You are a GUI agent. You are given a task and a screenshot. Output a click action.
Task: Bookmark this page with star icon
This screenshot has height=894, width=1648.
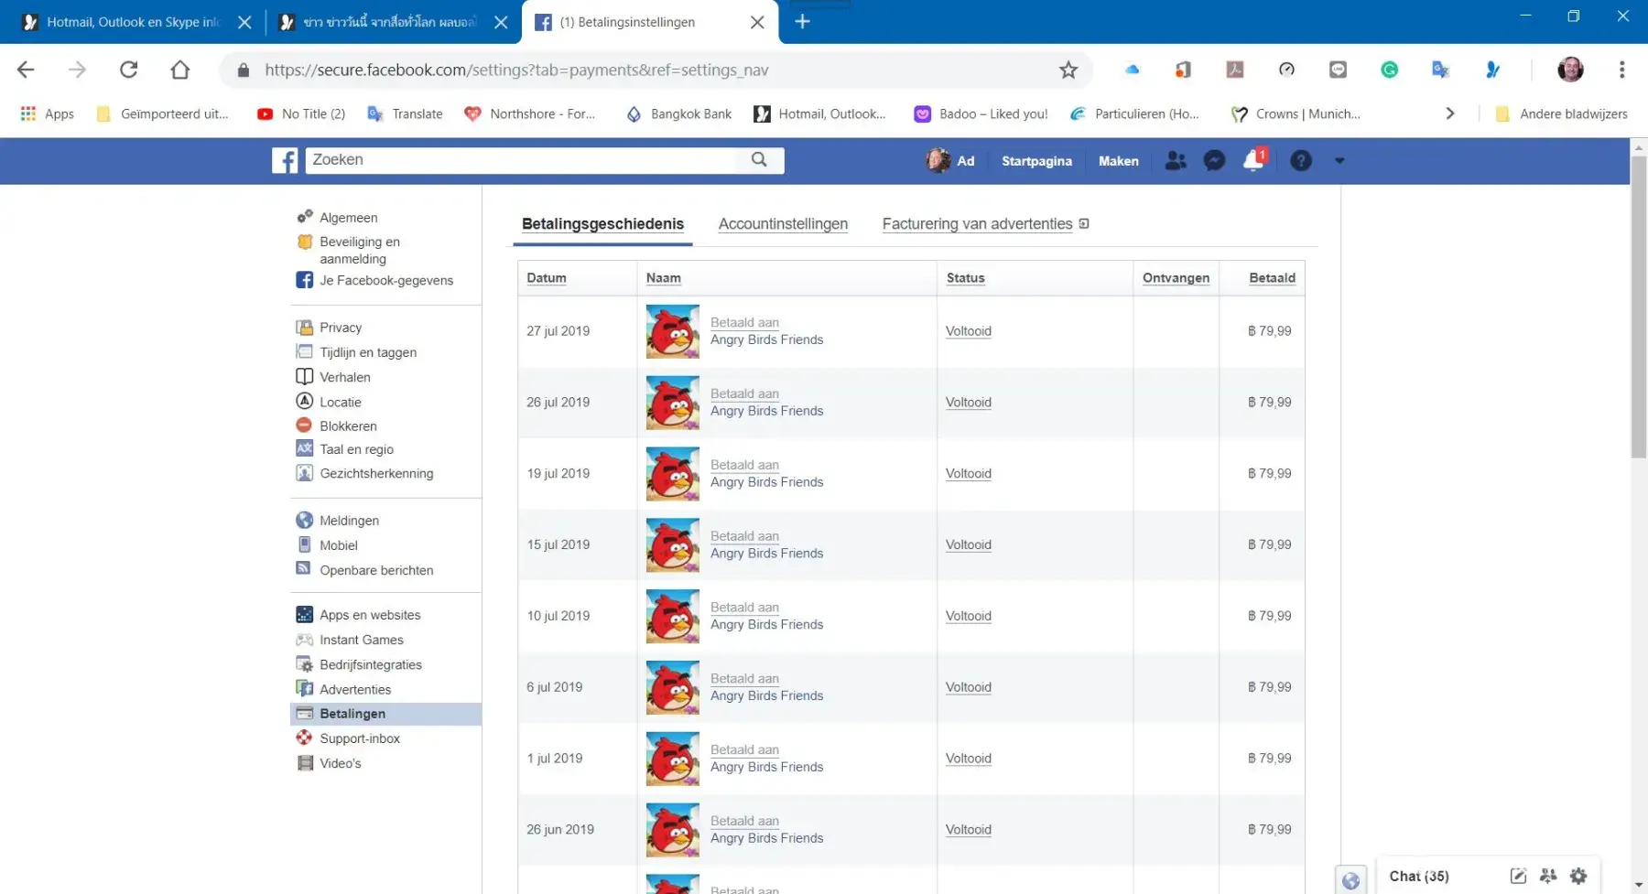[1068, 70]
